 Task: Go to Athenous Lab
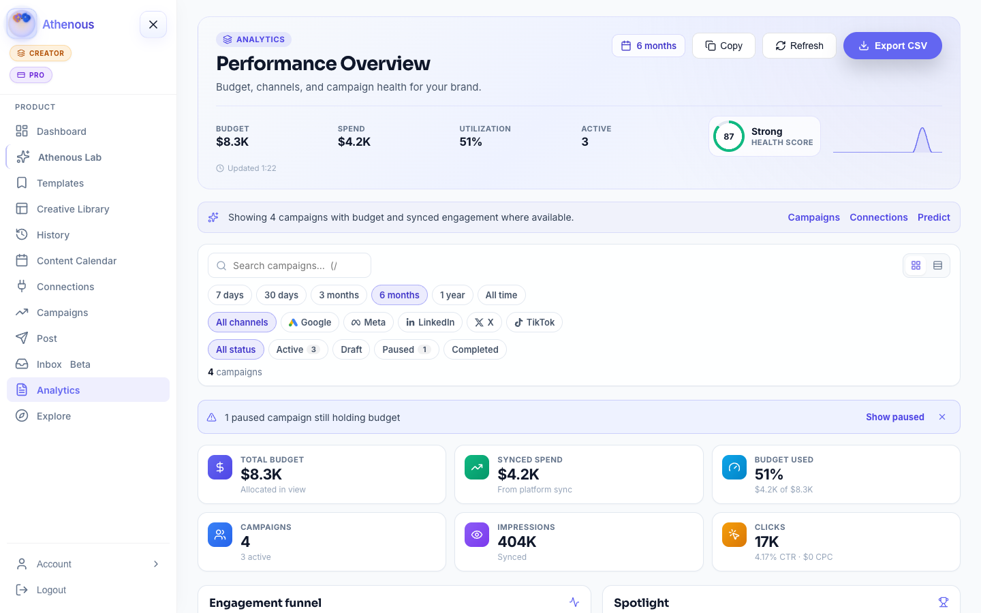[x=88, y=157]
